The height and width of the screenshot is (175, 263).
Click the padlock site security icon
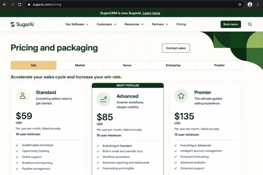tap(29, 5)
